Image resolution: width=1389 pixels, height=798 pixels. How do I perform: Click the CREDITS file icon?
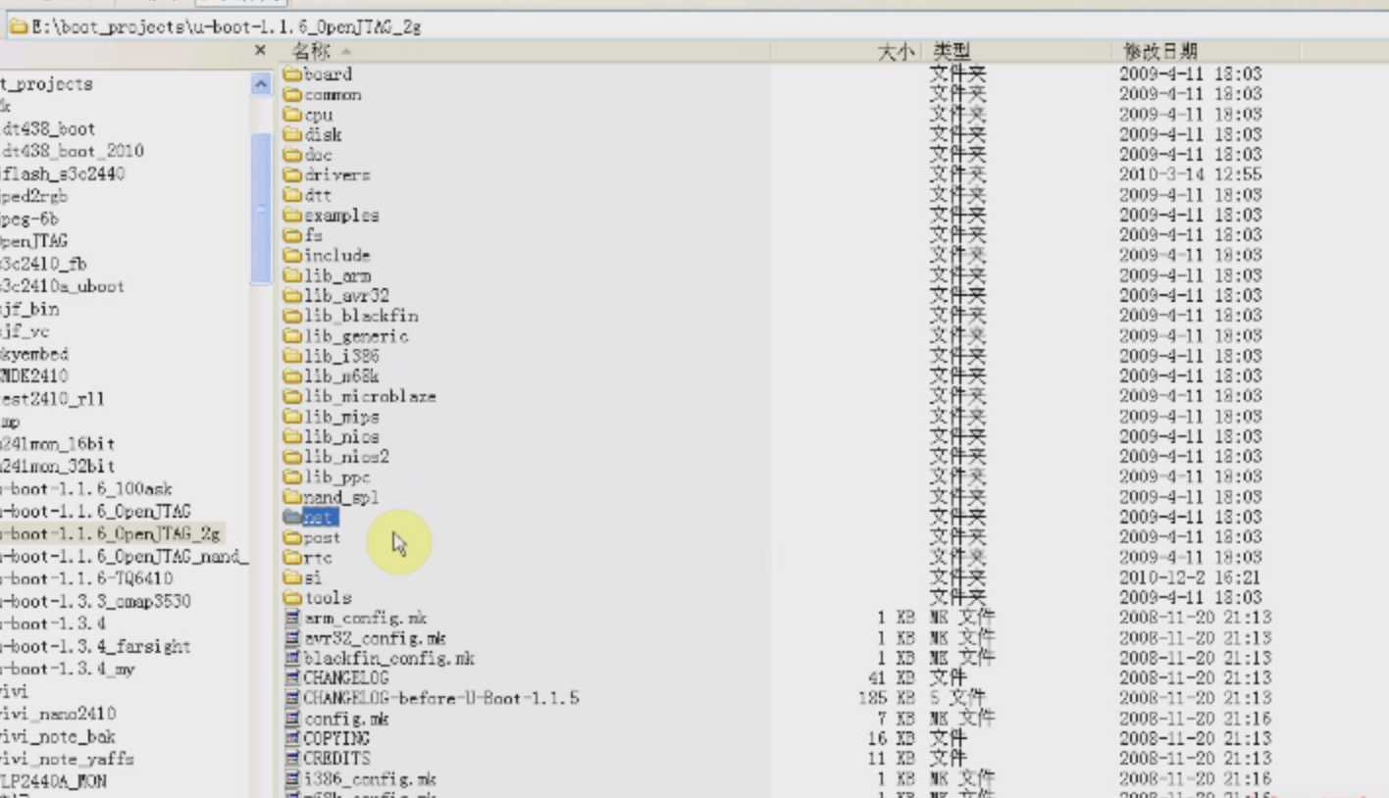tap(292, 758)
